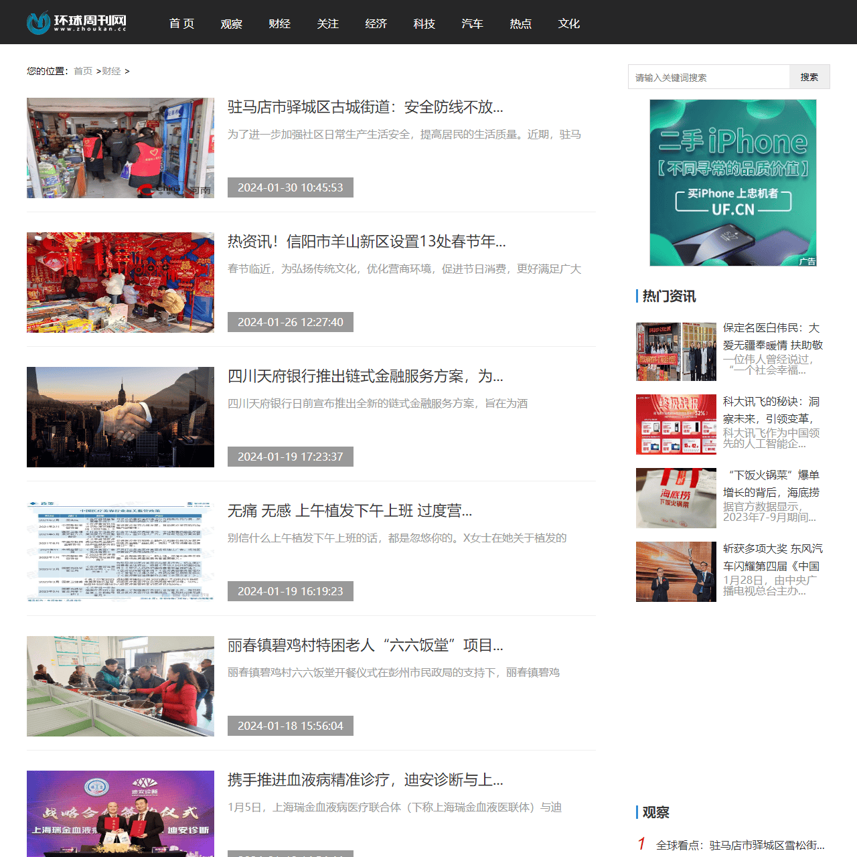Open the 首页 navigation menu item

pos(181,23)
